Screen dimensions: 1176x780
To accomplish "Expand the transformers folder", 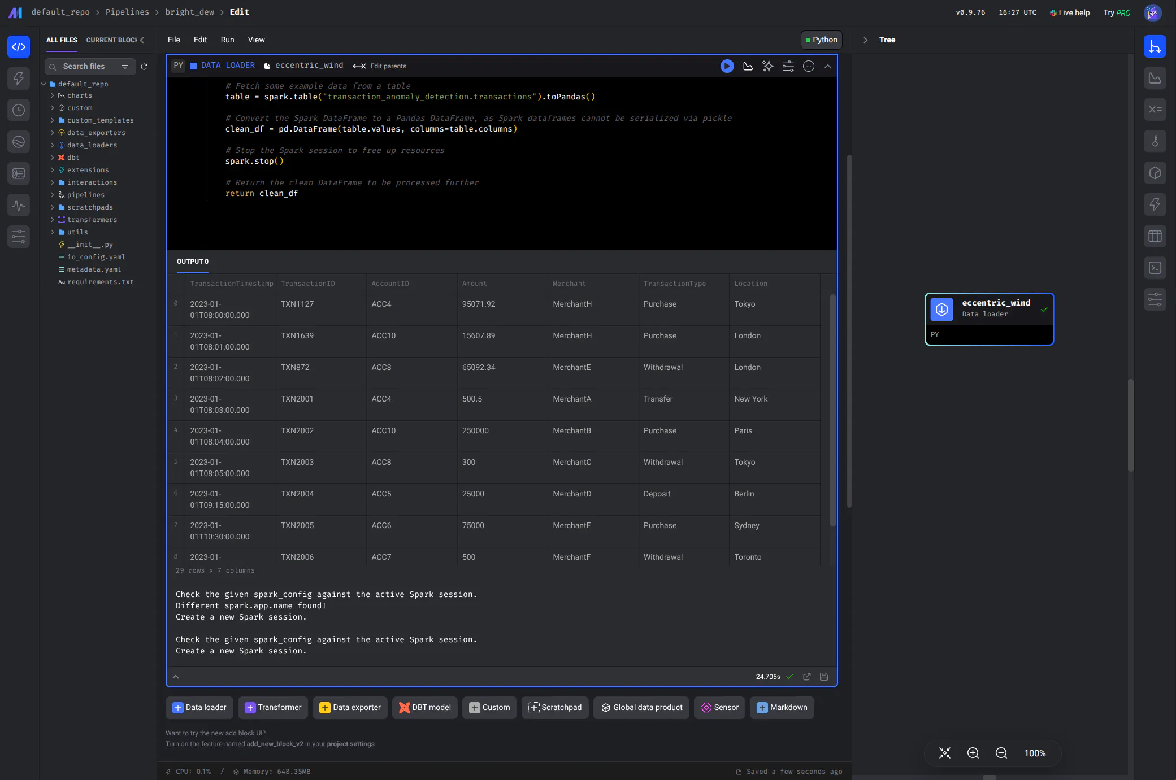I will pyautogui.click(x=53, y=220).
